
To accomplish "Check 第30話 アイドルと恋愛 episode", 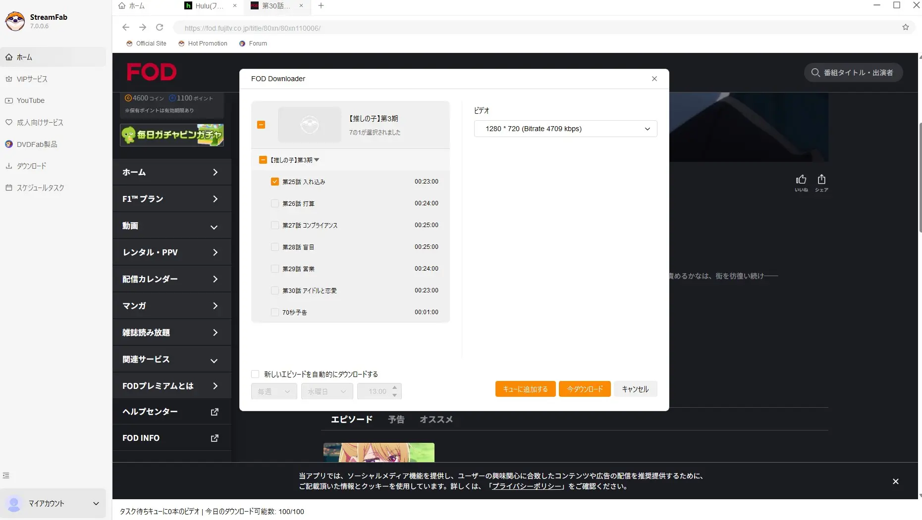I will click(x=275, y=290).
